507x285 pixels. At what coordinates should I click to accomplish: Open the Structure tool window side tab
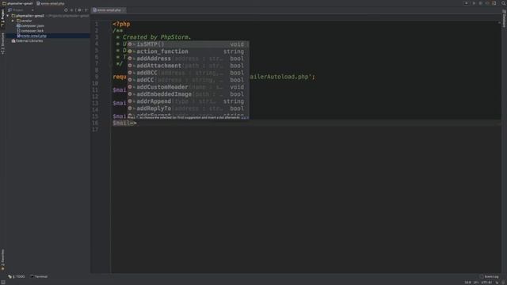(3, 44)
